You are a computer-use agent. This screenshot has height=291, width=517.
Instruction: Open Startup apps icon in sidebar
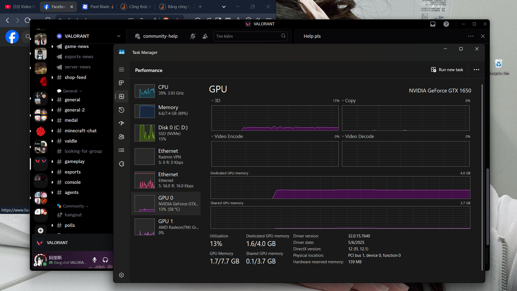(x=121, y=123)
